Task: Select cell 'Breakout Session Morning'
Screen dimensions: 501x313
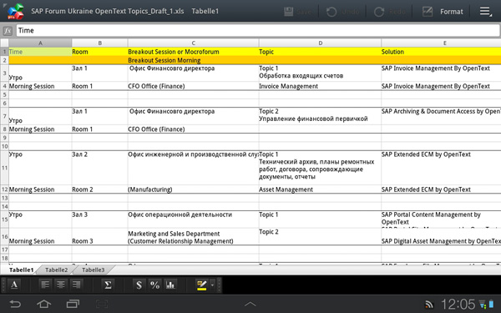Action: tap(194, 60)
